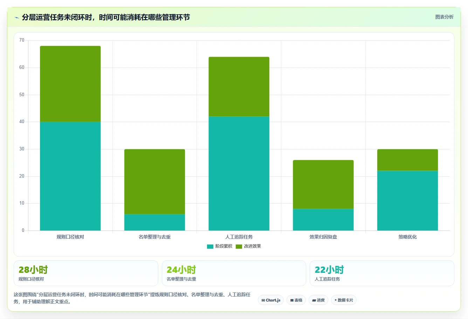Click the 表格 chip's square icon

(292, 300)
